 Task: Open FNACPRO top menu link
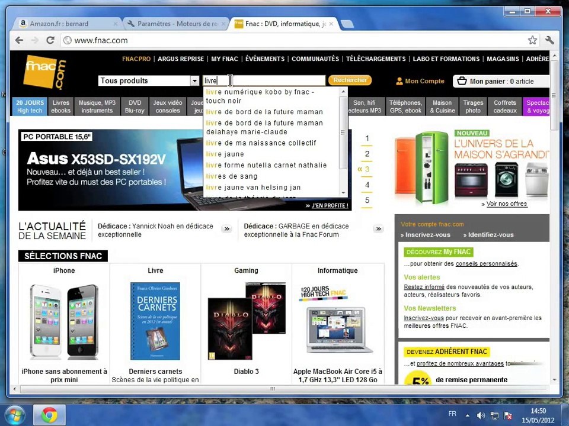coord(136,59)
